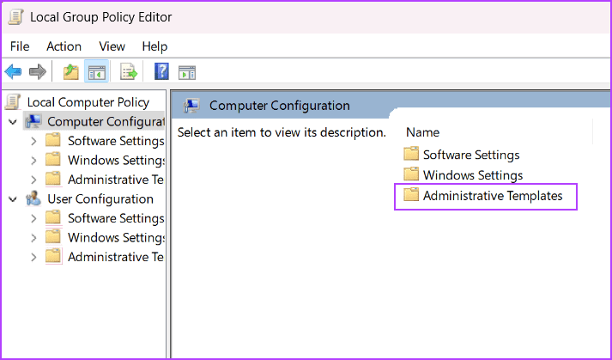
Task: Open the Action menu
Action: pos(64,46)
